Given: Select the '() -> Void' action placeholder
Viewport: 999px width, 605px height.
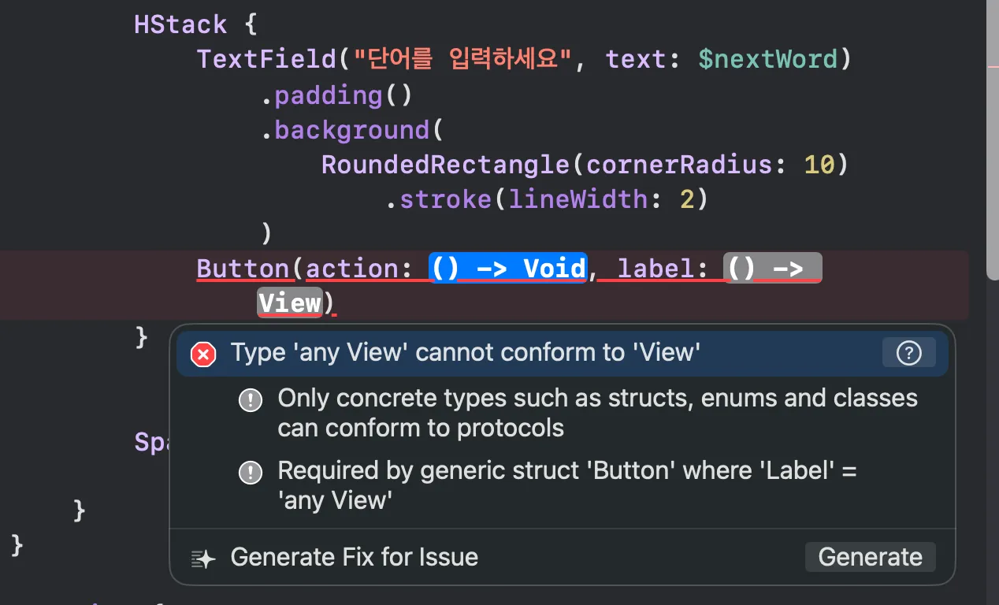Looking at the screenshot, I should click(508, 269).
